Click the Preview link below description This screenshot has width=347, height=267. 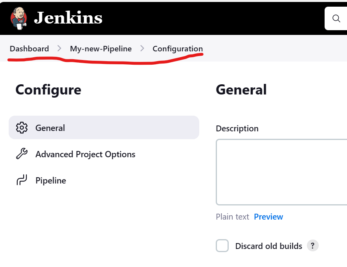coord(268,216)
